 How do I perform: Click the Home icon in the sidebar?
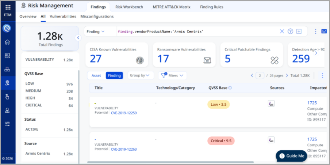pyautogui.click(x=7, y=42)
